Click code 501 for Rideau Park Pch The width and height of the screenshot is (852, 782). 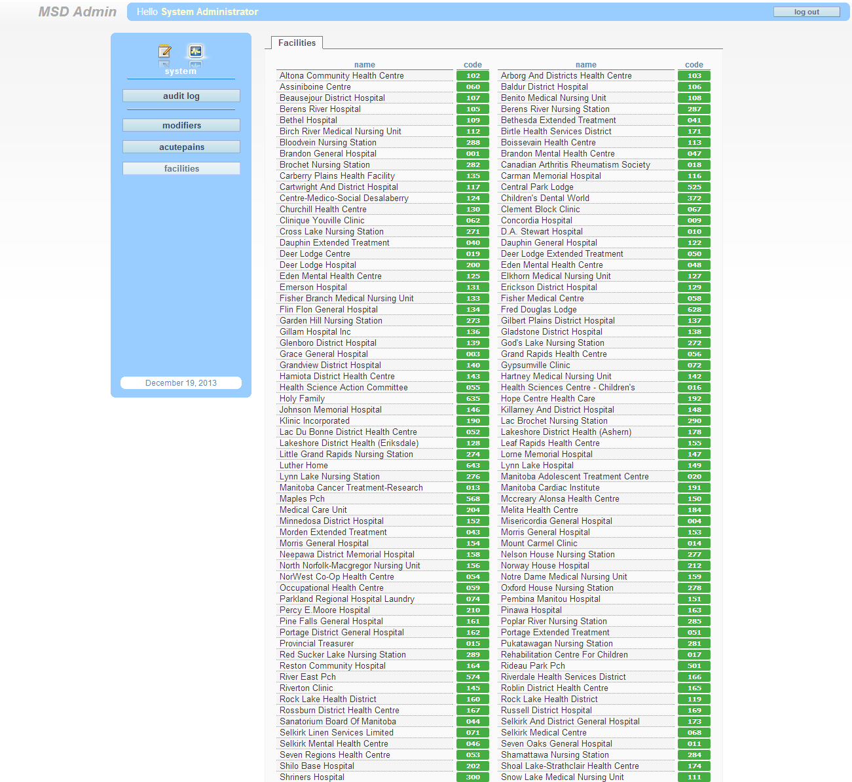(x=694, y=666)
